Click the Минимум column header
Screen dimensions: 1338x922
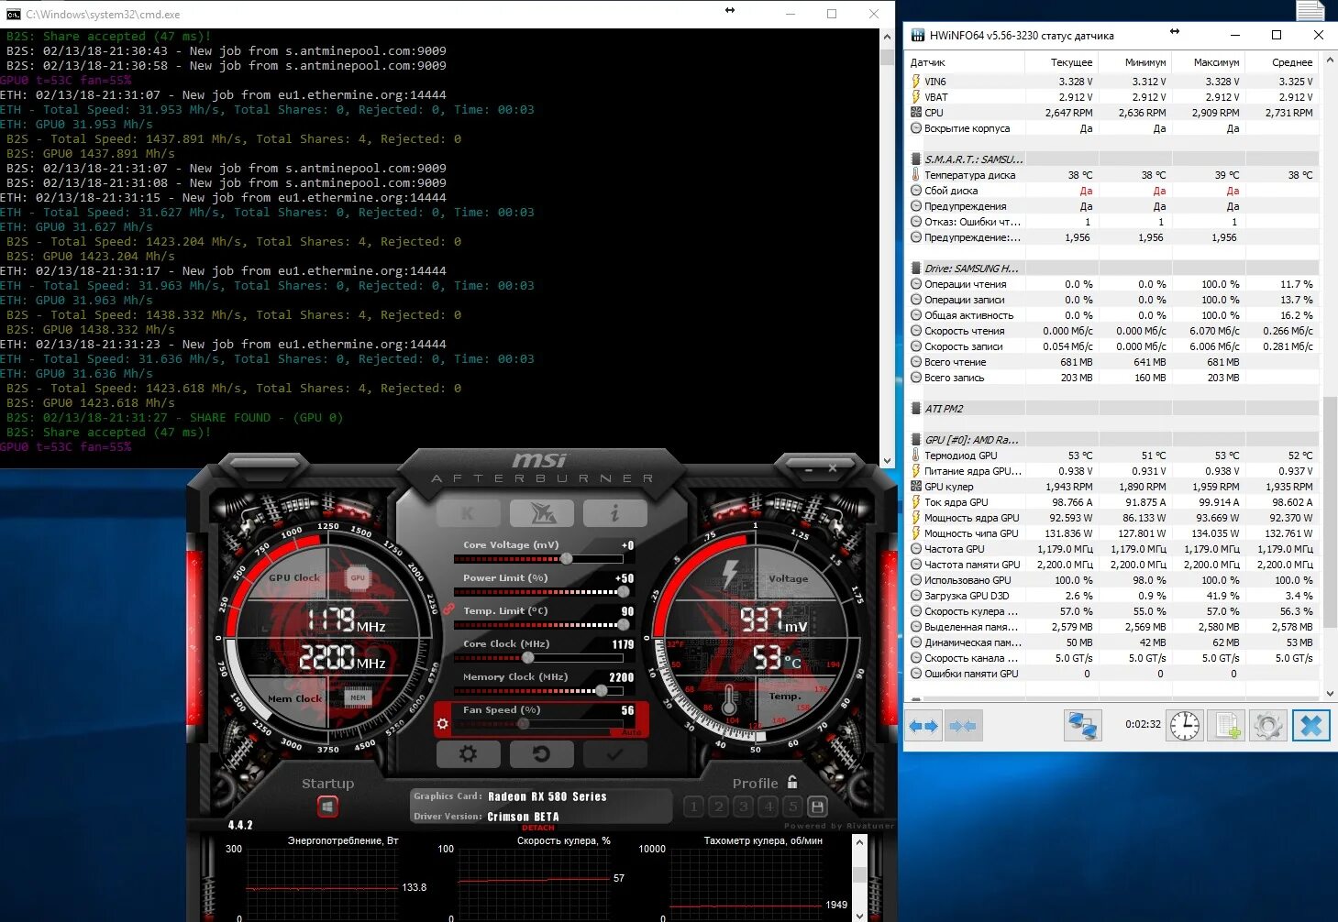[x=1134, y=62]
